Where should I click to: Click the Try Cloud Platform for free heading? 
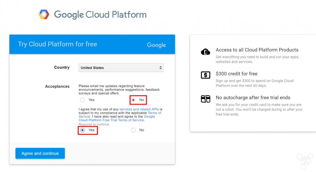click(x=57, y=44)
